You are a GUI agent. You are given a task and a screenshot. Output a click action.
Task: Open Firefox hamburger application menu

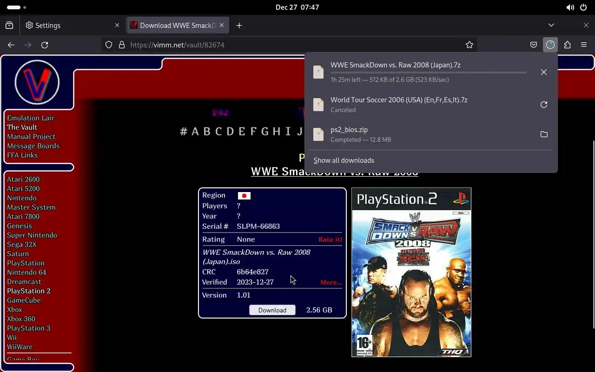pyautogui.click(x=584, y=45)
